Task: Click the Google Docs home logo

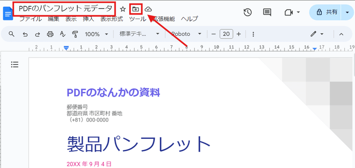Action: [8, 14]
